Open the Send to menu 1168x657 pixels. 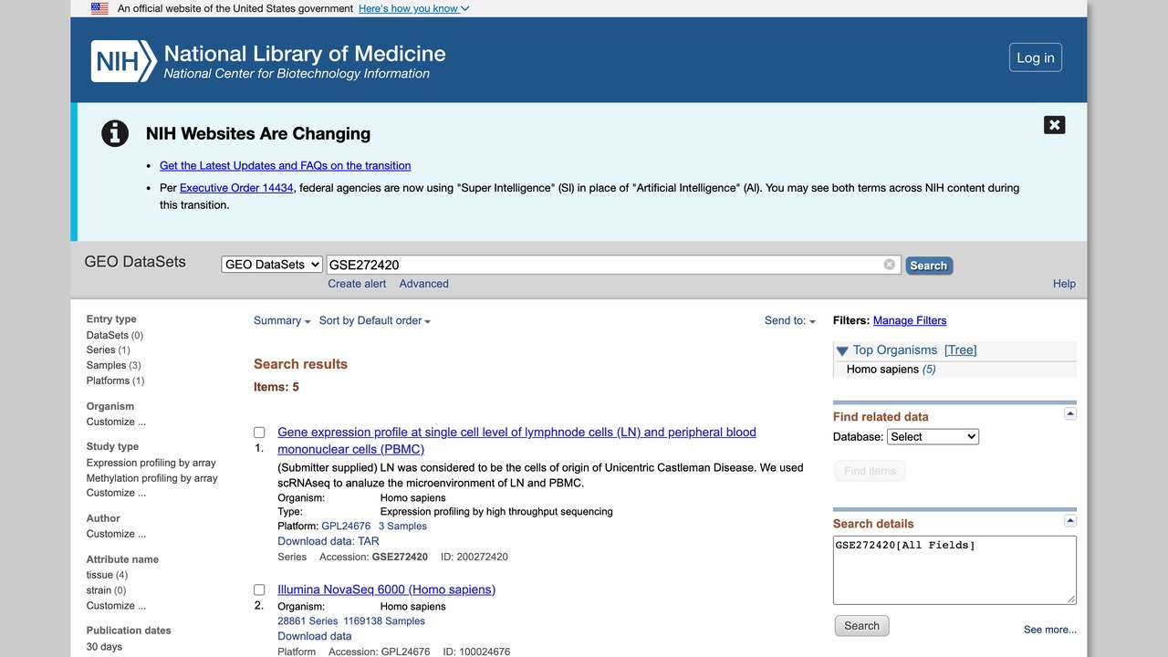[790, 320]
